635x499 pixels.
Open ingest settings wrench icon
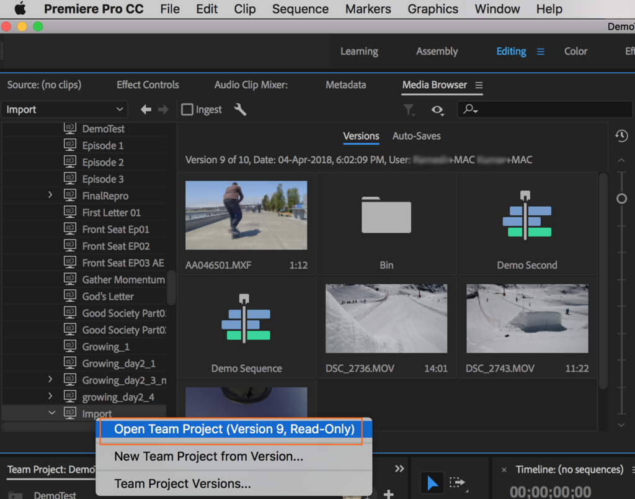tap(240, 110)
